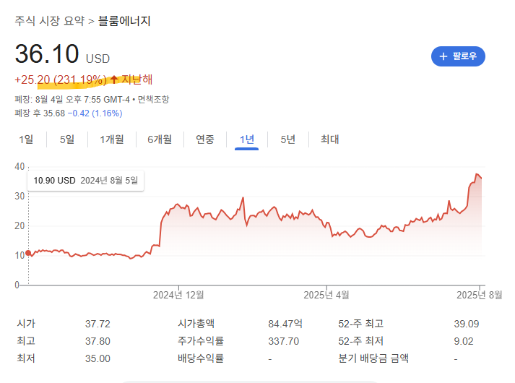Click the 주가수익률 value 337.70
Image resolution: width=515 pixels, height=383 pixels.
(x=283, y=341)
